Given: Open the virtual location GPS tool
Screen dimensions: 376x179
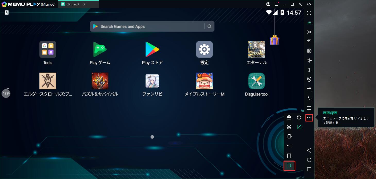Looking at the screenshot, I should (x=309, y=79).
